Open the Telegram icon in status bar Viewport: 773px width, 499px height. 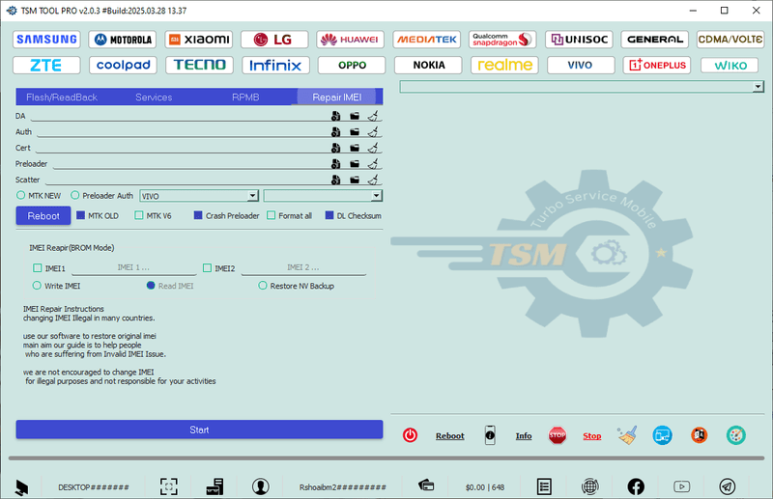(x=727, y=487)
